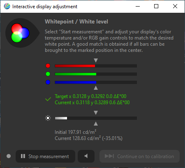This screenshot has width=185, height=168.
Task: Click the brightness sun icon
Action: click(x=48, y=118)
